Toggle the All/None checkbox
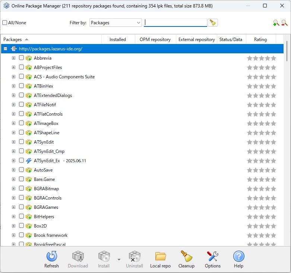 tap(5, 23)
